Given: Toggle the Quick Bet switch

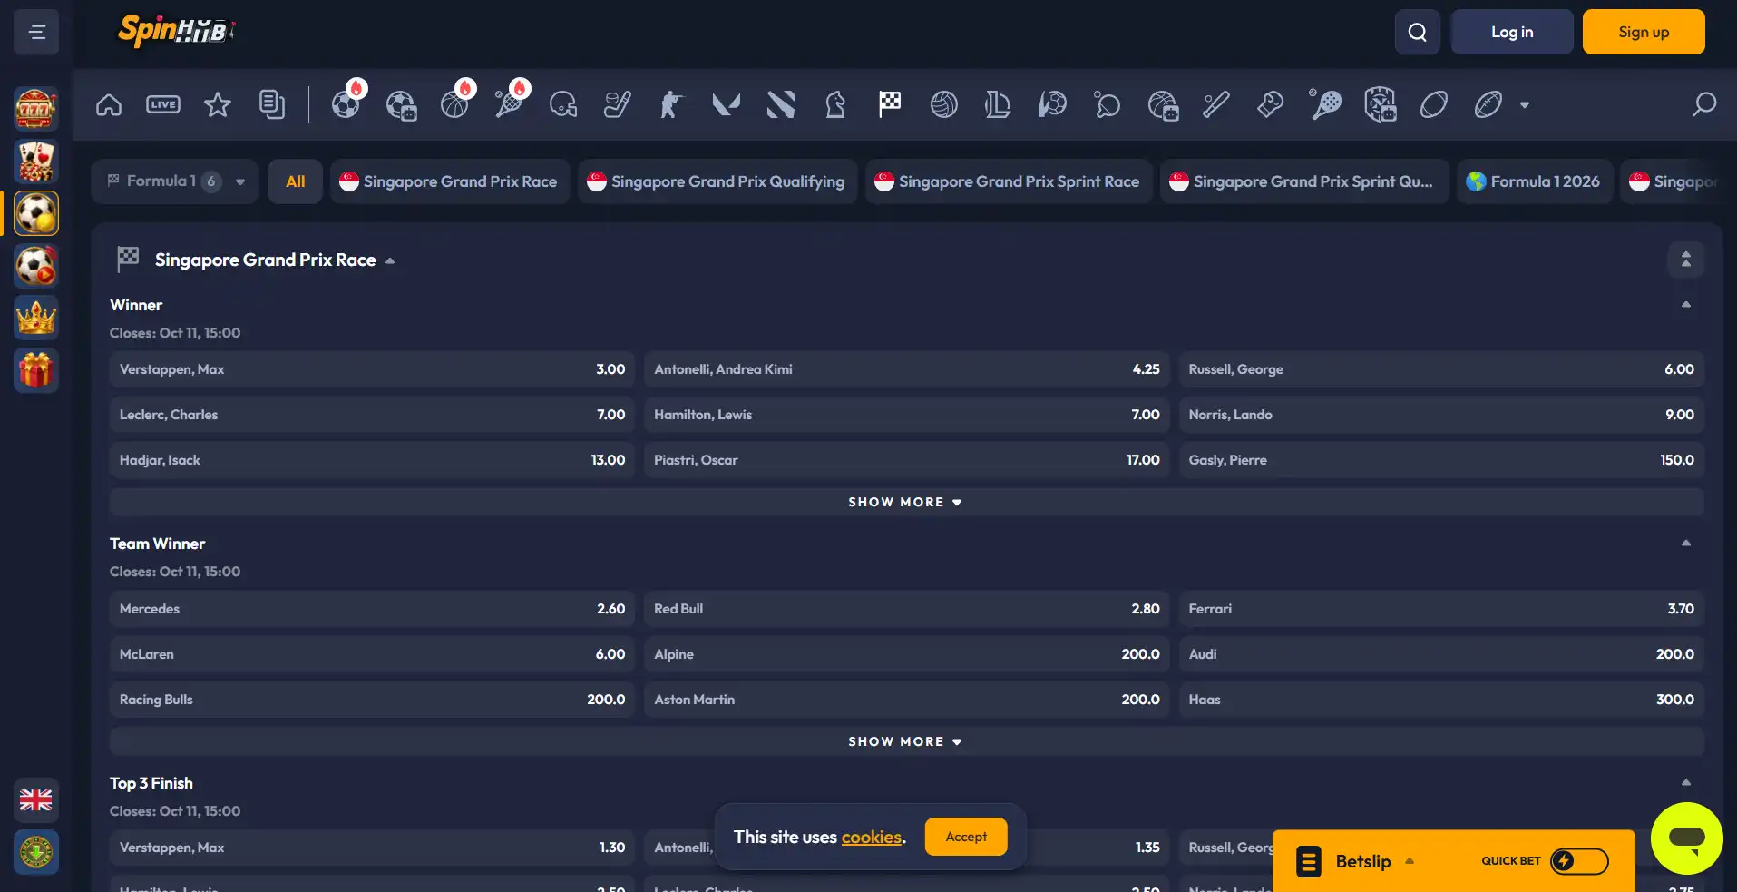Looking at the screenshot, I should 1579,861.
